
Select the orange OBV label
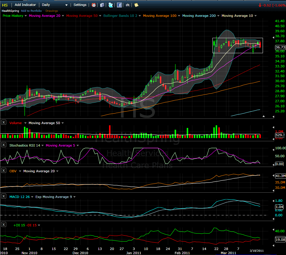[x=13, y=171]
